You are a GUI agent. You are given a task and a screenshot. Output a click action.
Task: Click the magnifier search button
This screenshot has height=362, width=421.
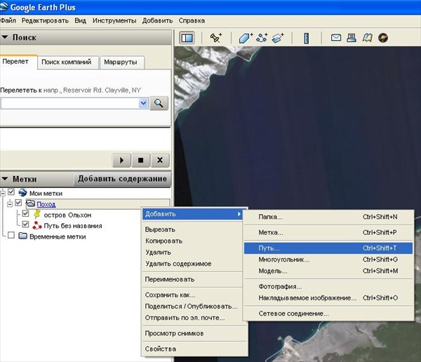click(159, 103)
